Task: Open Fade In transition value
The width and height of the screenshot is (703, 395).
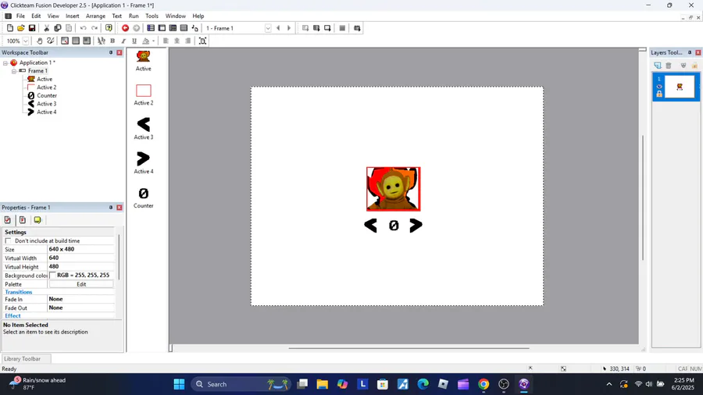Action: [81, 299]
